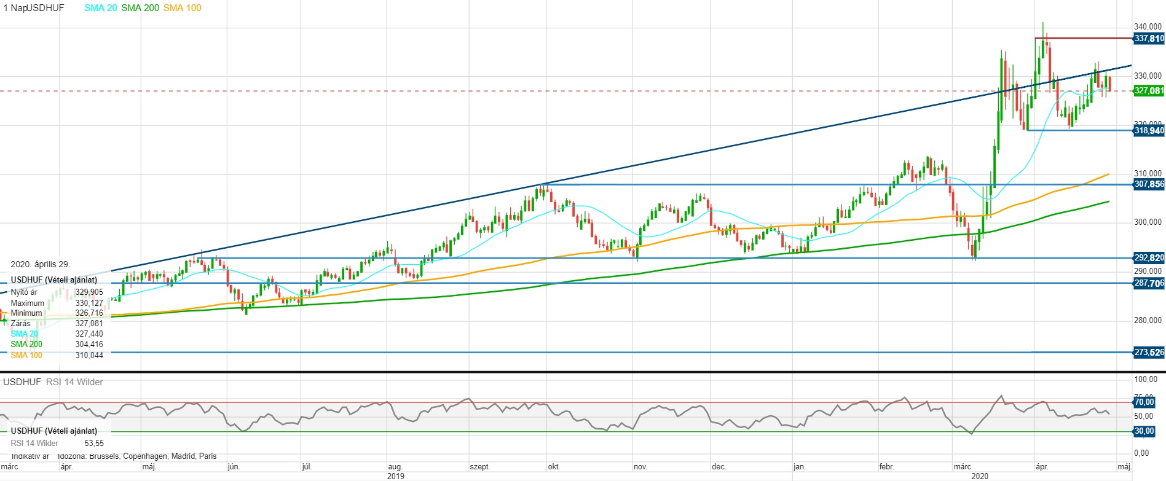Screen dimensions: 1166x481
Task: Click the timezone text Brussels, Copenhagen, Madrid, Paris
Action: pos(153,456)
